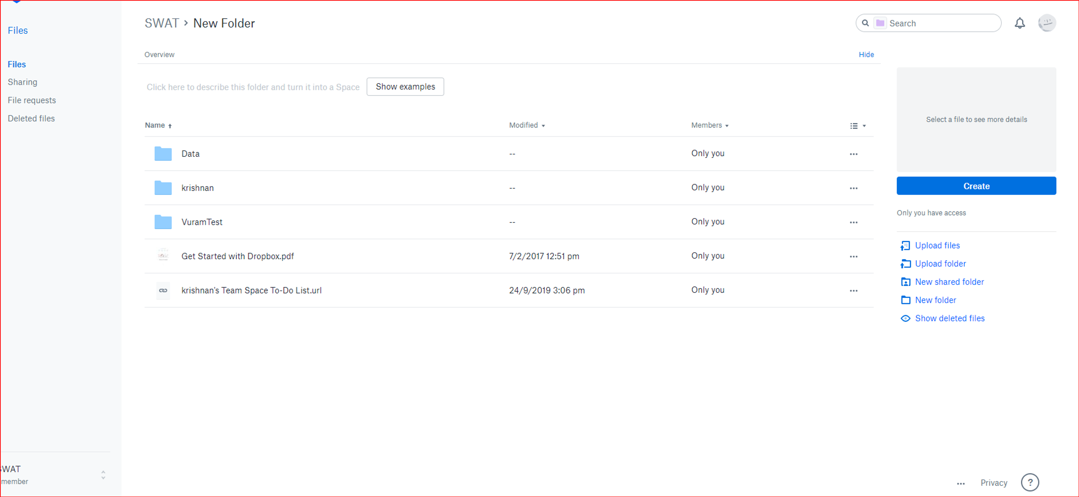Screen dimensions: 1079x497
Task: Open the krishnan folder icon
Action: pos(163,188)
